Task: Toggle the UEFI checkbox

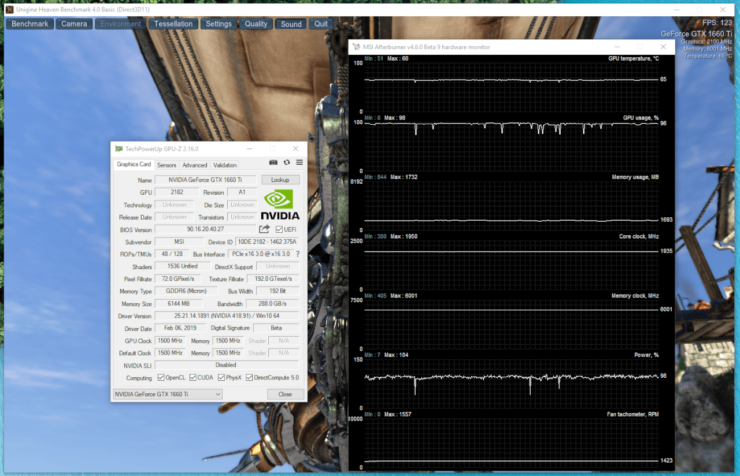Action: pyautogui.click(x=279, y=229)
